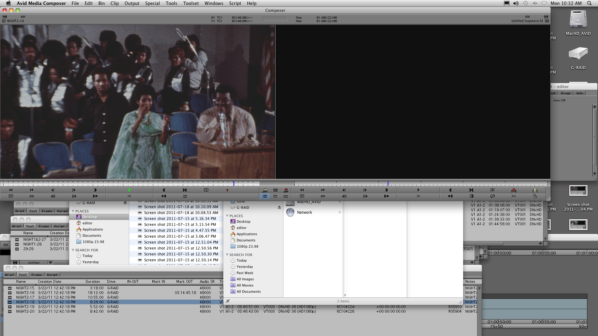Collapse the SEARCH FOR section in right Finder sidebar
Viewport: 598px width, 336px height.
point(227,255)
